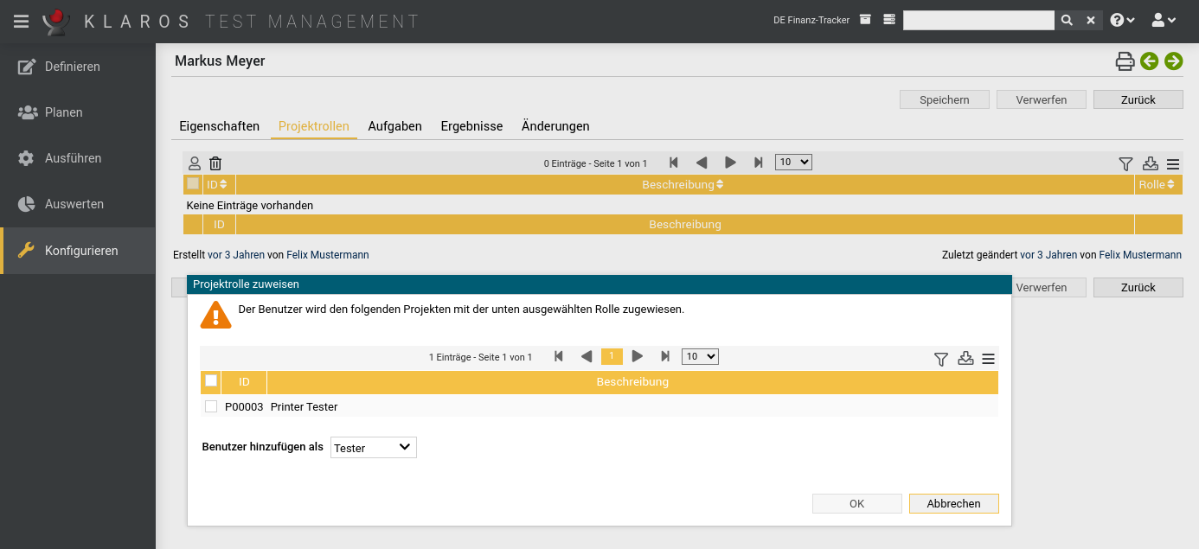The width and height of the screenshot is (1199, 549).
Task: Open the user account menu
Action: coord(1164,20)
